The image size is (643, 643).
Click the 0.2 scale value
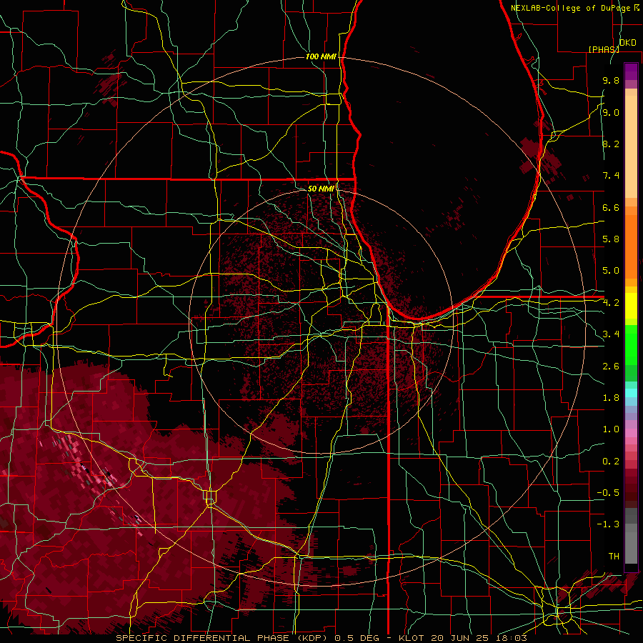click(x=611, y=462)
